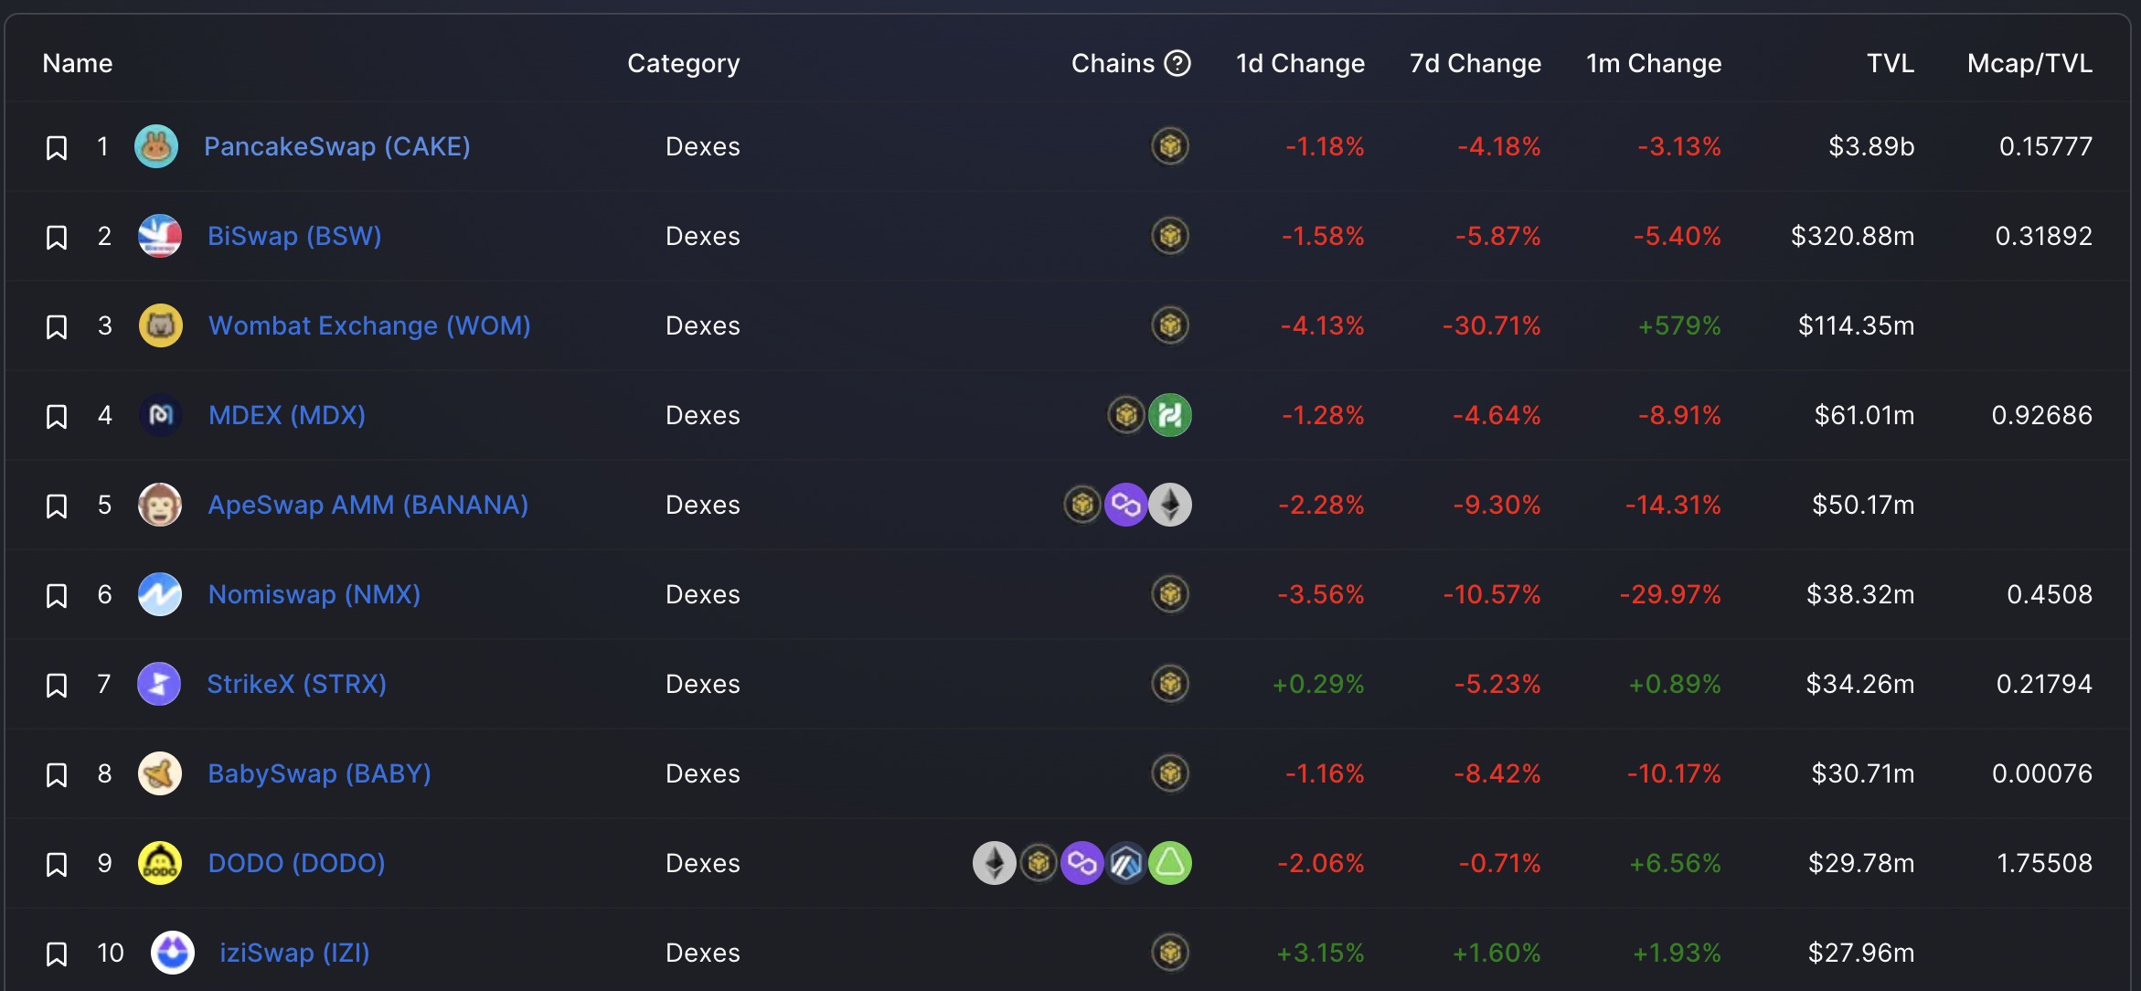Click the Ethereum chain icon in DODO row

(995, 863)
